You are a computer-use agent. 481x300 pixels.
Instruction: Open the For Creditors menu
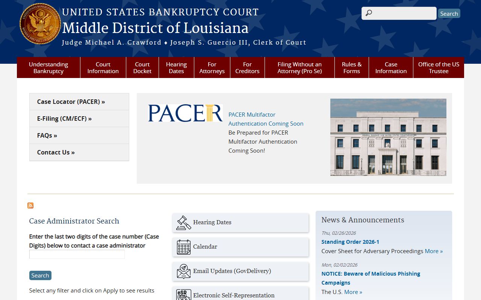click(247, 67)
